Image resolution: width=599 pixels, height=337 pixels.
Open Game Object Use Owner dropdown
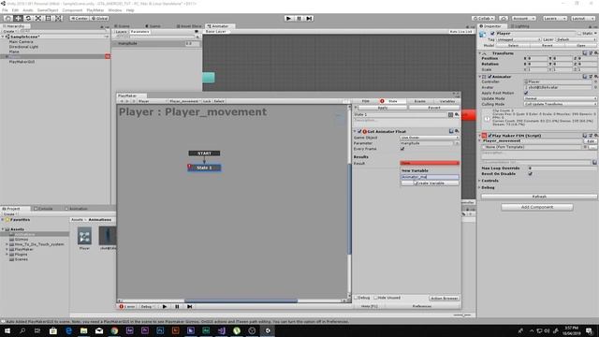(x=430, y=138)
